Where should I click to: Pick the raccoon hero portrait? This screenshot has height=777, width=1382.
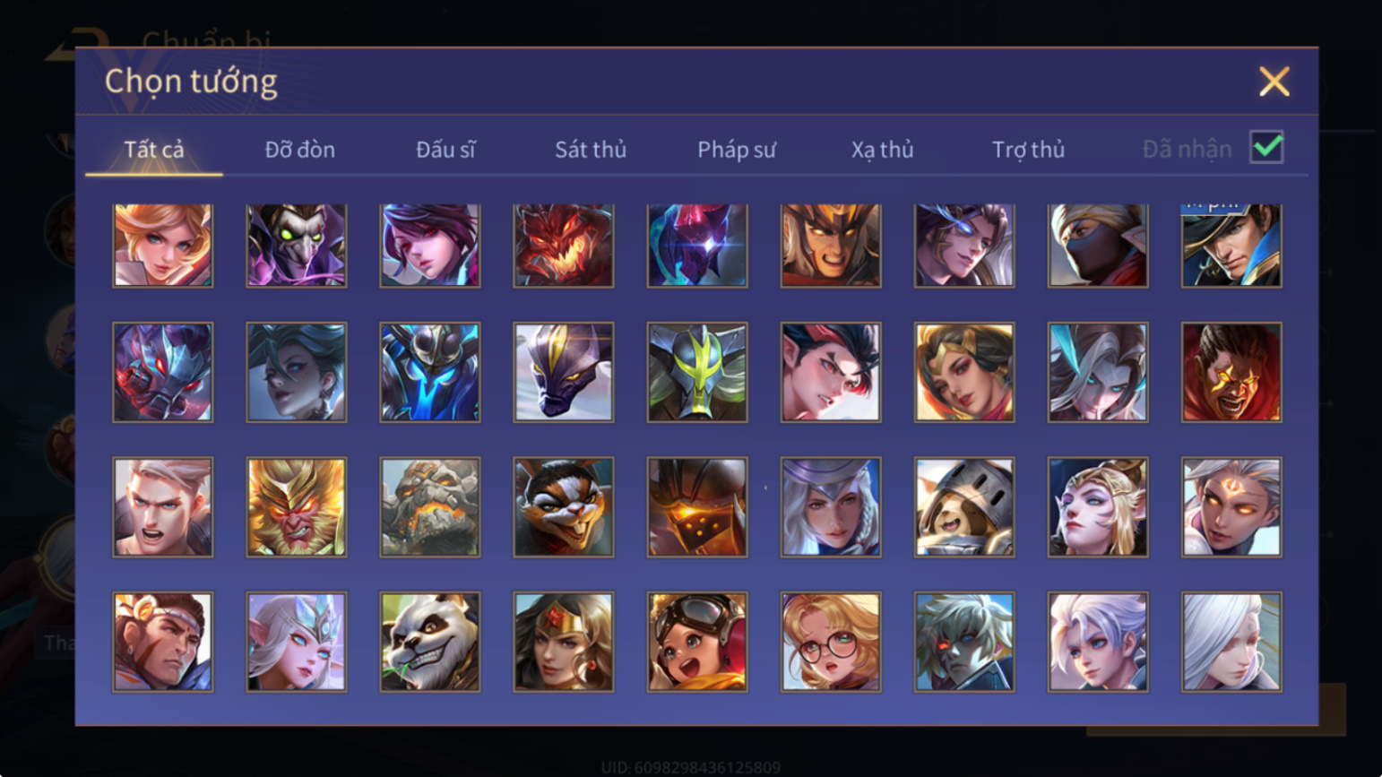click(564, 507)
